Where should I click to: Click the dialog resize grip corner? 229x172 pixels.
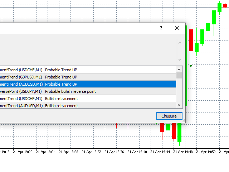(184, 121)
